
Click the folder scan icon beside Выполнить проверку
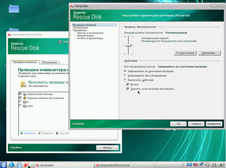(23, 84)
